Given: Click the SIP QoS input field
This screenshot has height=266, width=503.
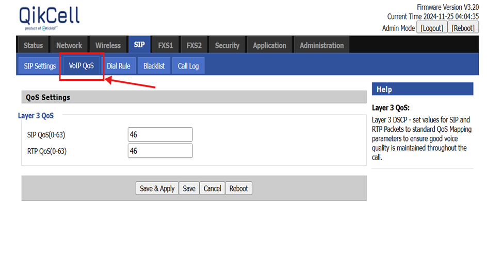Looking at the screenshot, I should pyautogui.click(x=160, y=135).
